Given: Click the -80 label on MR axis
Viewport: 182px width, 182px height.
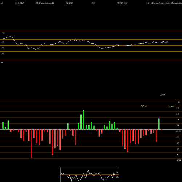Looking at the screenshot, I should pos(178,155).
